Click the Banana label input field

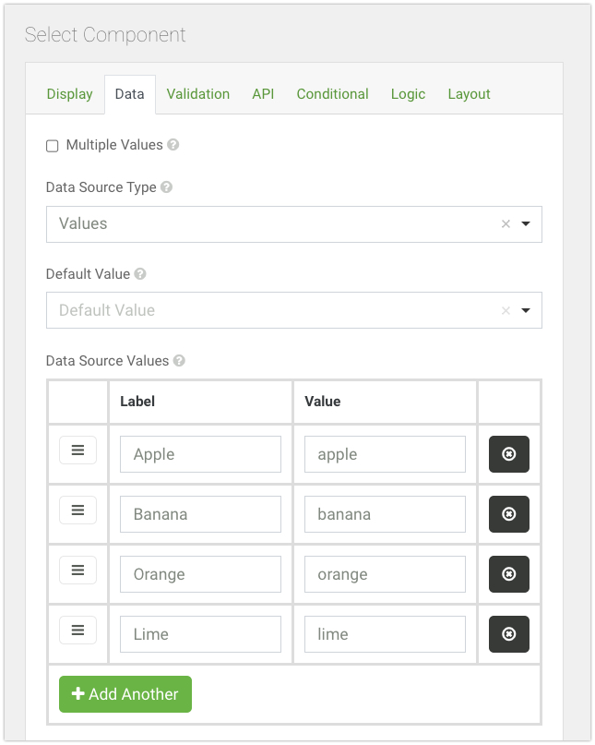pyautogui.click(x=200, y=514)
